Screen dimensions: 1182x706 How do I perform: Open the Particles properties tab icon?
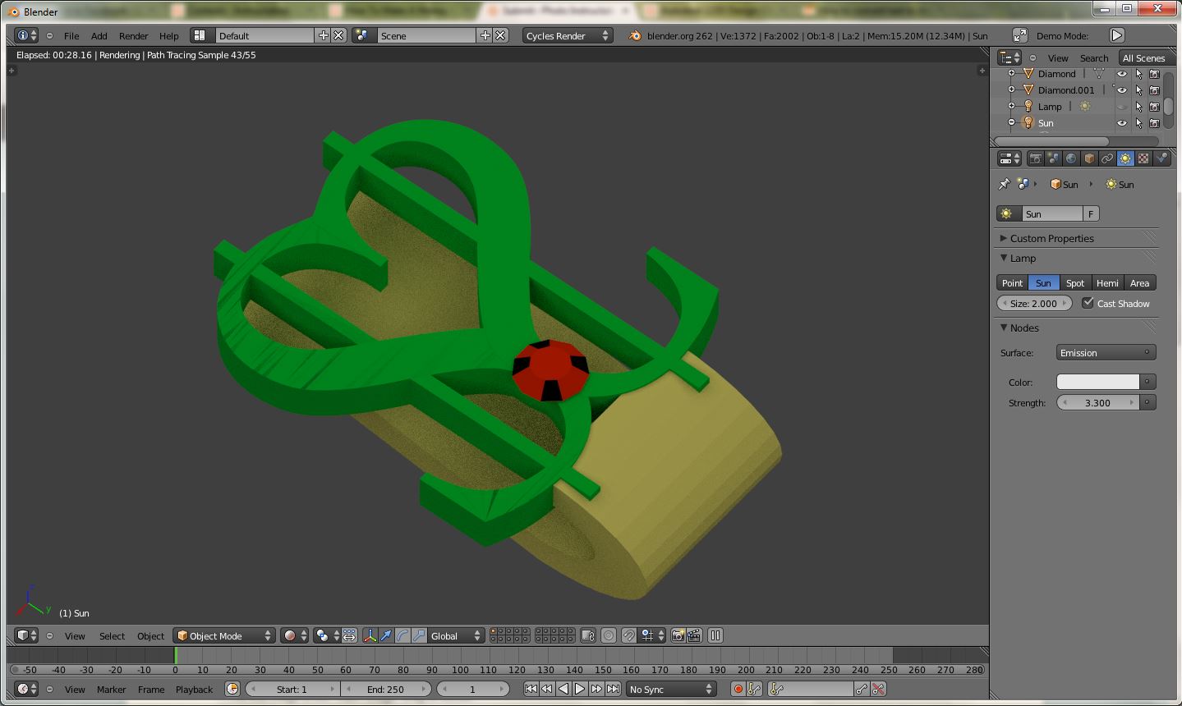tap(1161, 158)
